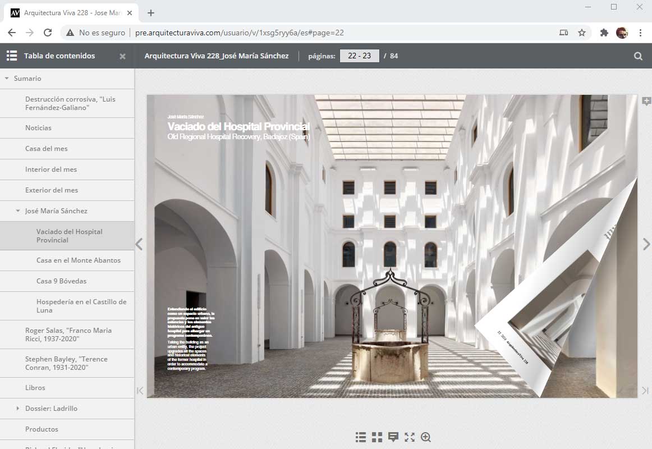652x449 pixels.
Task: Go to the previous page arrow
Action: pos(139,244)
